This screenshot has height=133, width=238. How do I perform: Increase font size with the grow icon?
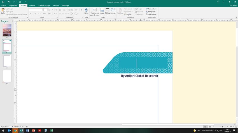pyautogui.click(x=50, y=10)
